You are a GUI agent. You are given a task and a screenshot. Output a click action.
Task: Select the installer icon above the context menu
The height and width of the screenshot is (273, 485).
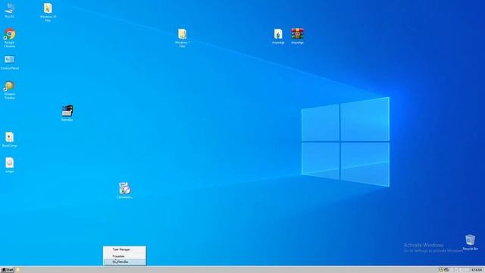pos(124,190)
